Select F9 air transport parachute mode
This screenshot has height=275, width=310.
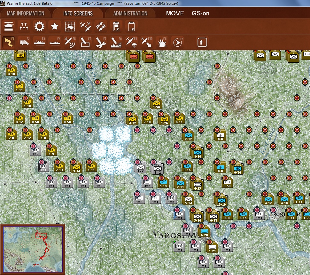point(131,42)
